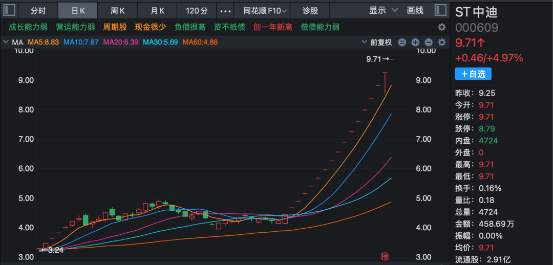The height and width of the screenshot is (265, 553).
Task: Click the 营运能力弱 tag
Action: click(x=75, y=27)
